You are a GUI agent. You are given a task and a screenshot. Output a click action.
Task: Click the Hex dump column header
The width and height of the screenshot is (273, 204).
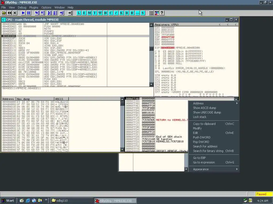[35, 99]
